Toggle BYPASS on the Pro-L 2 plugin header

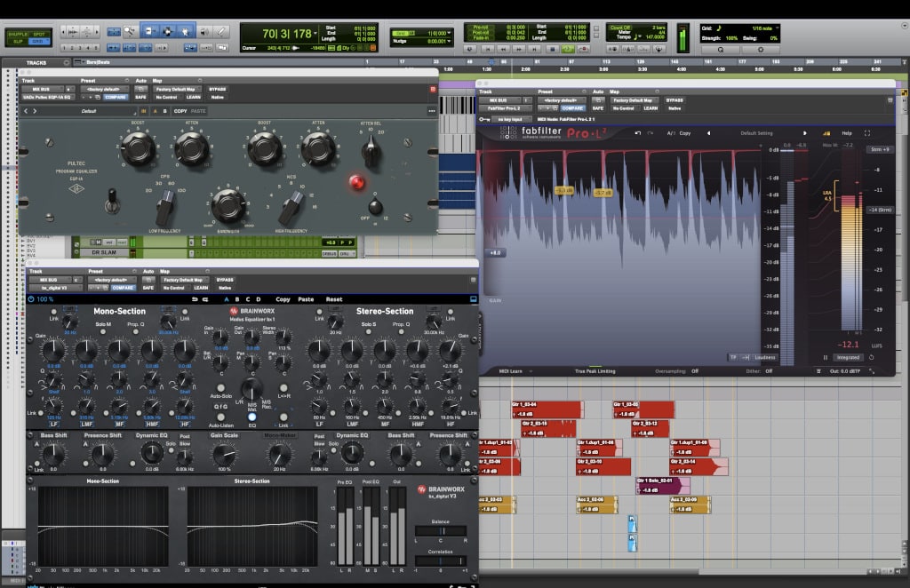[675, 100]
